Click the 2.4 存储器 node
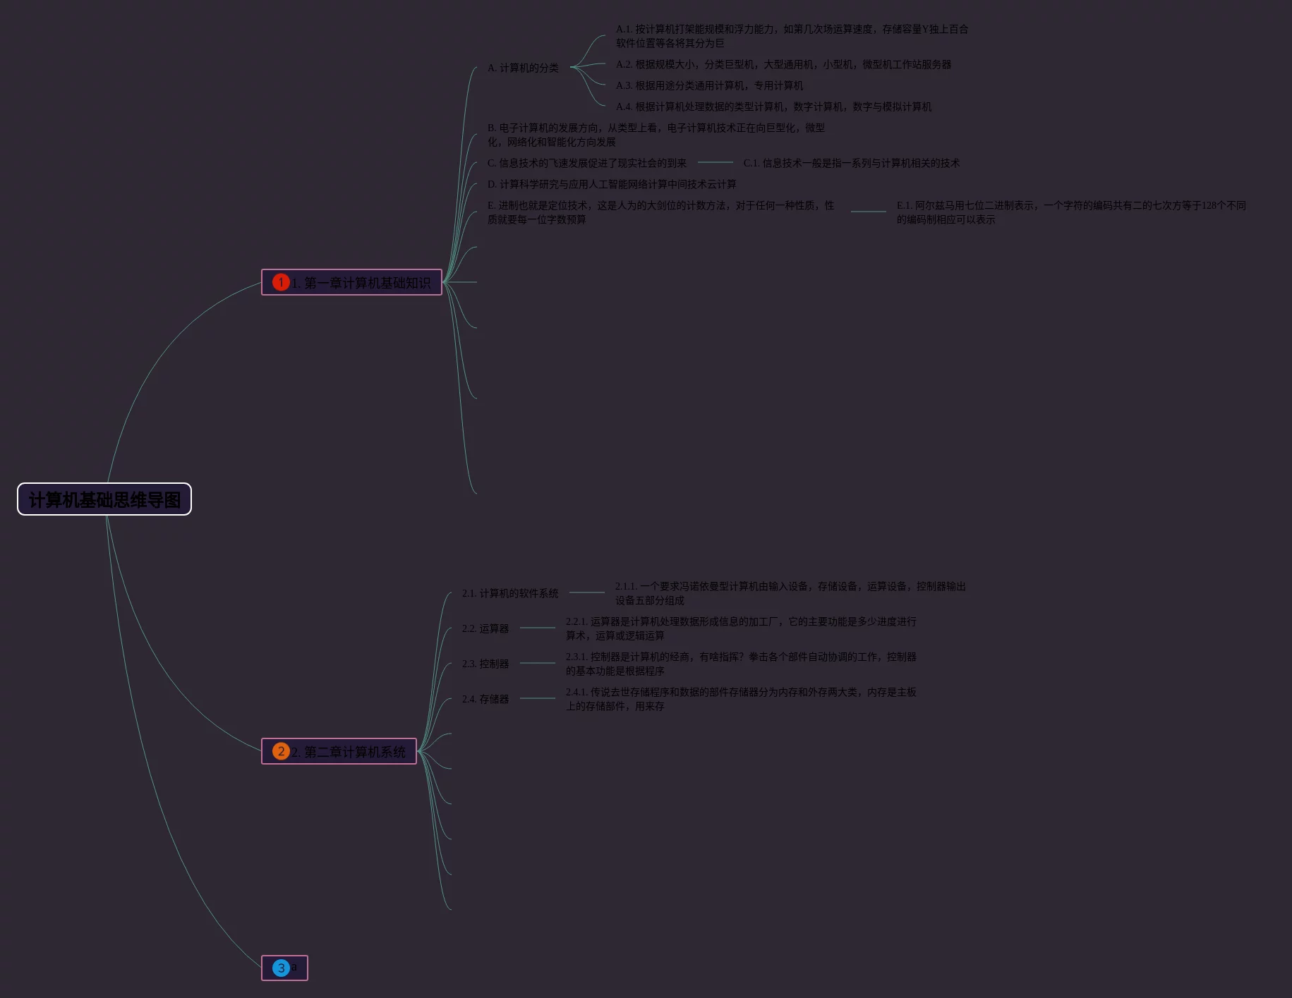Image resolution: width=1292 pixels, height=998 pixels. pyautogui.click(x=485, y=699)
